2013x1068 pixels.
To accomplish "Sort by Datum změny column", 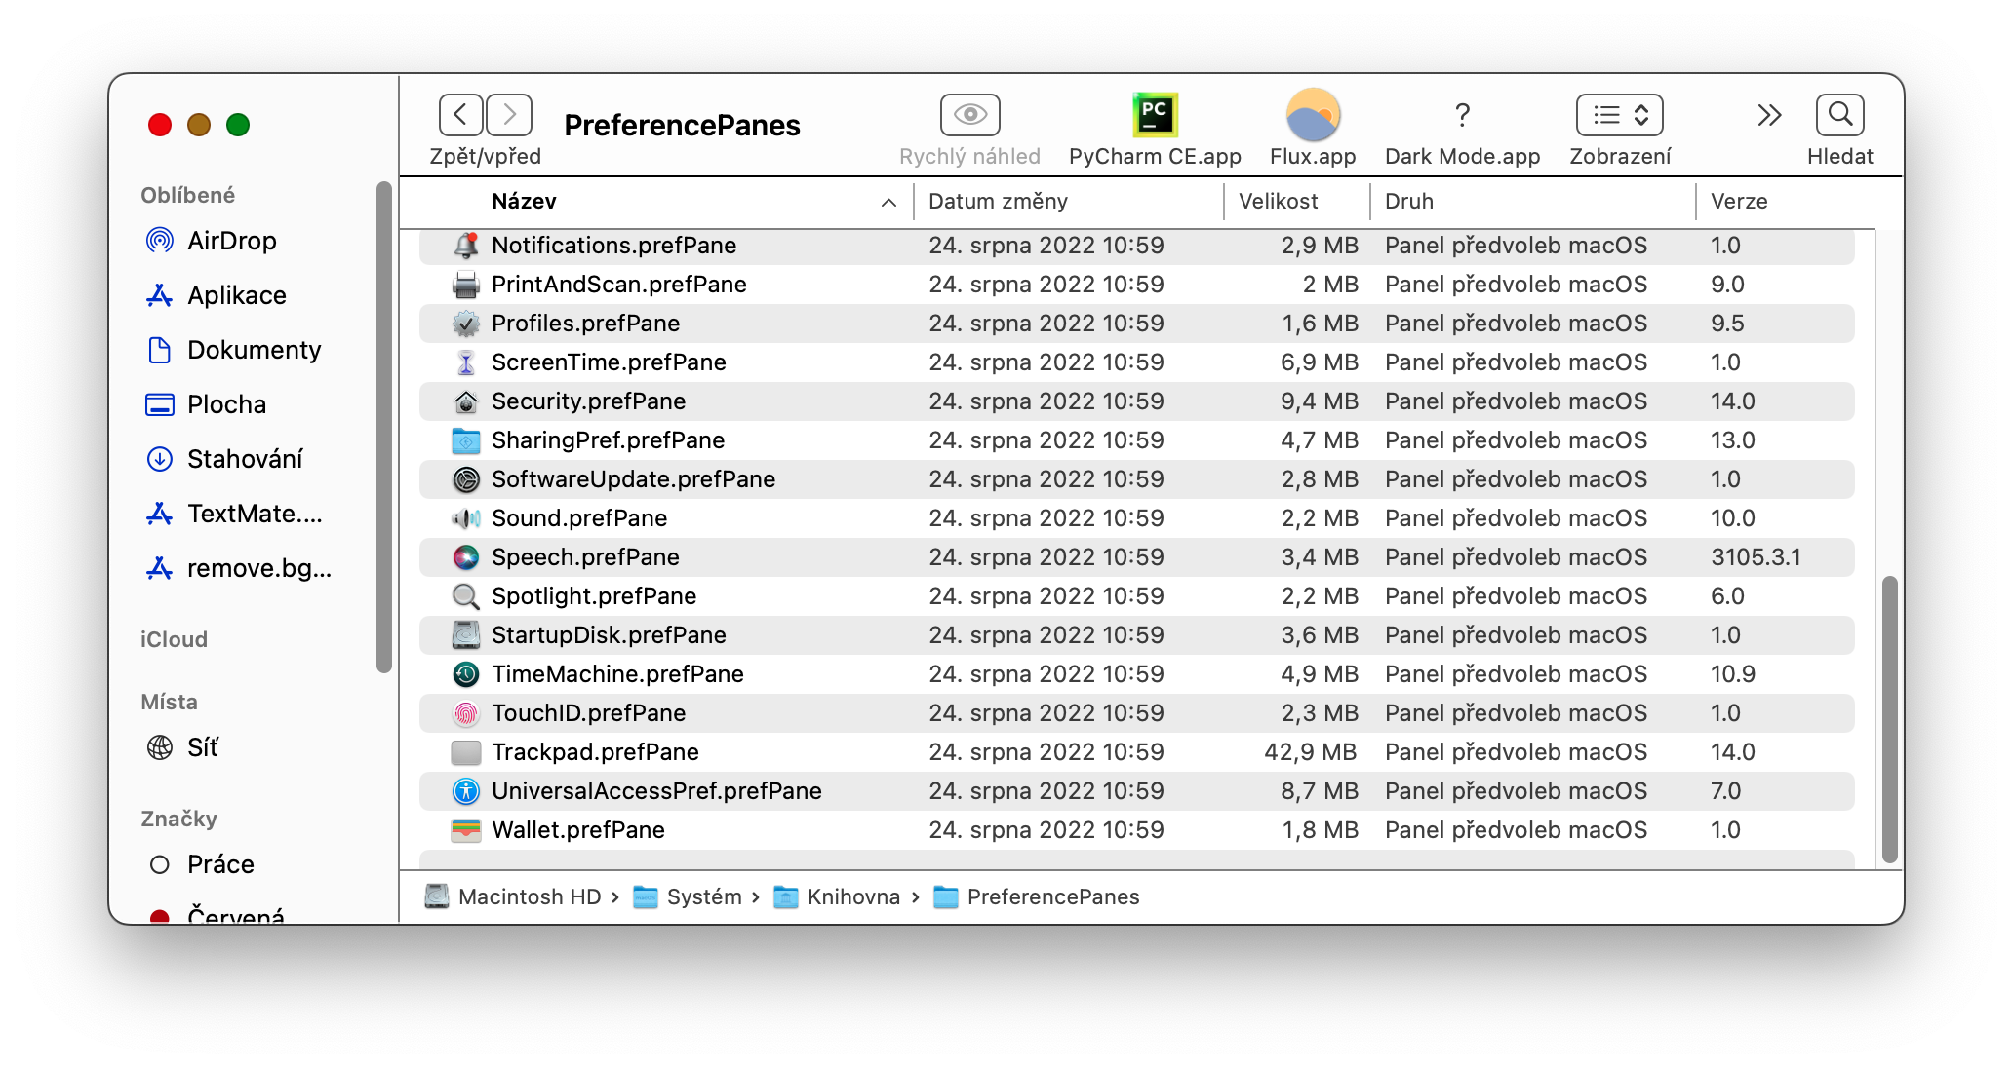I will (998, 202).
